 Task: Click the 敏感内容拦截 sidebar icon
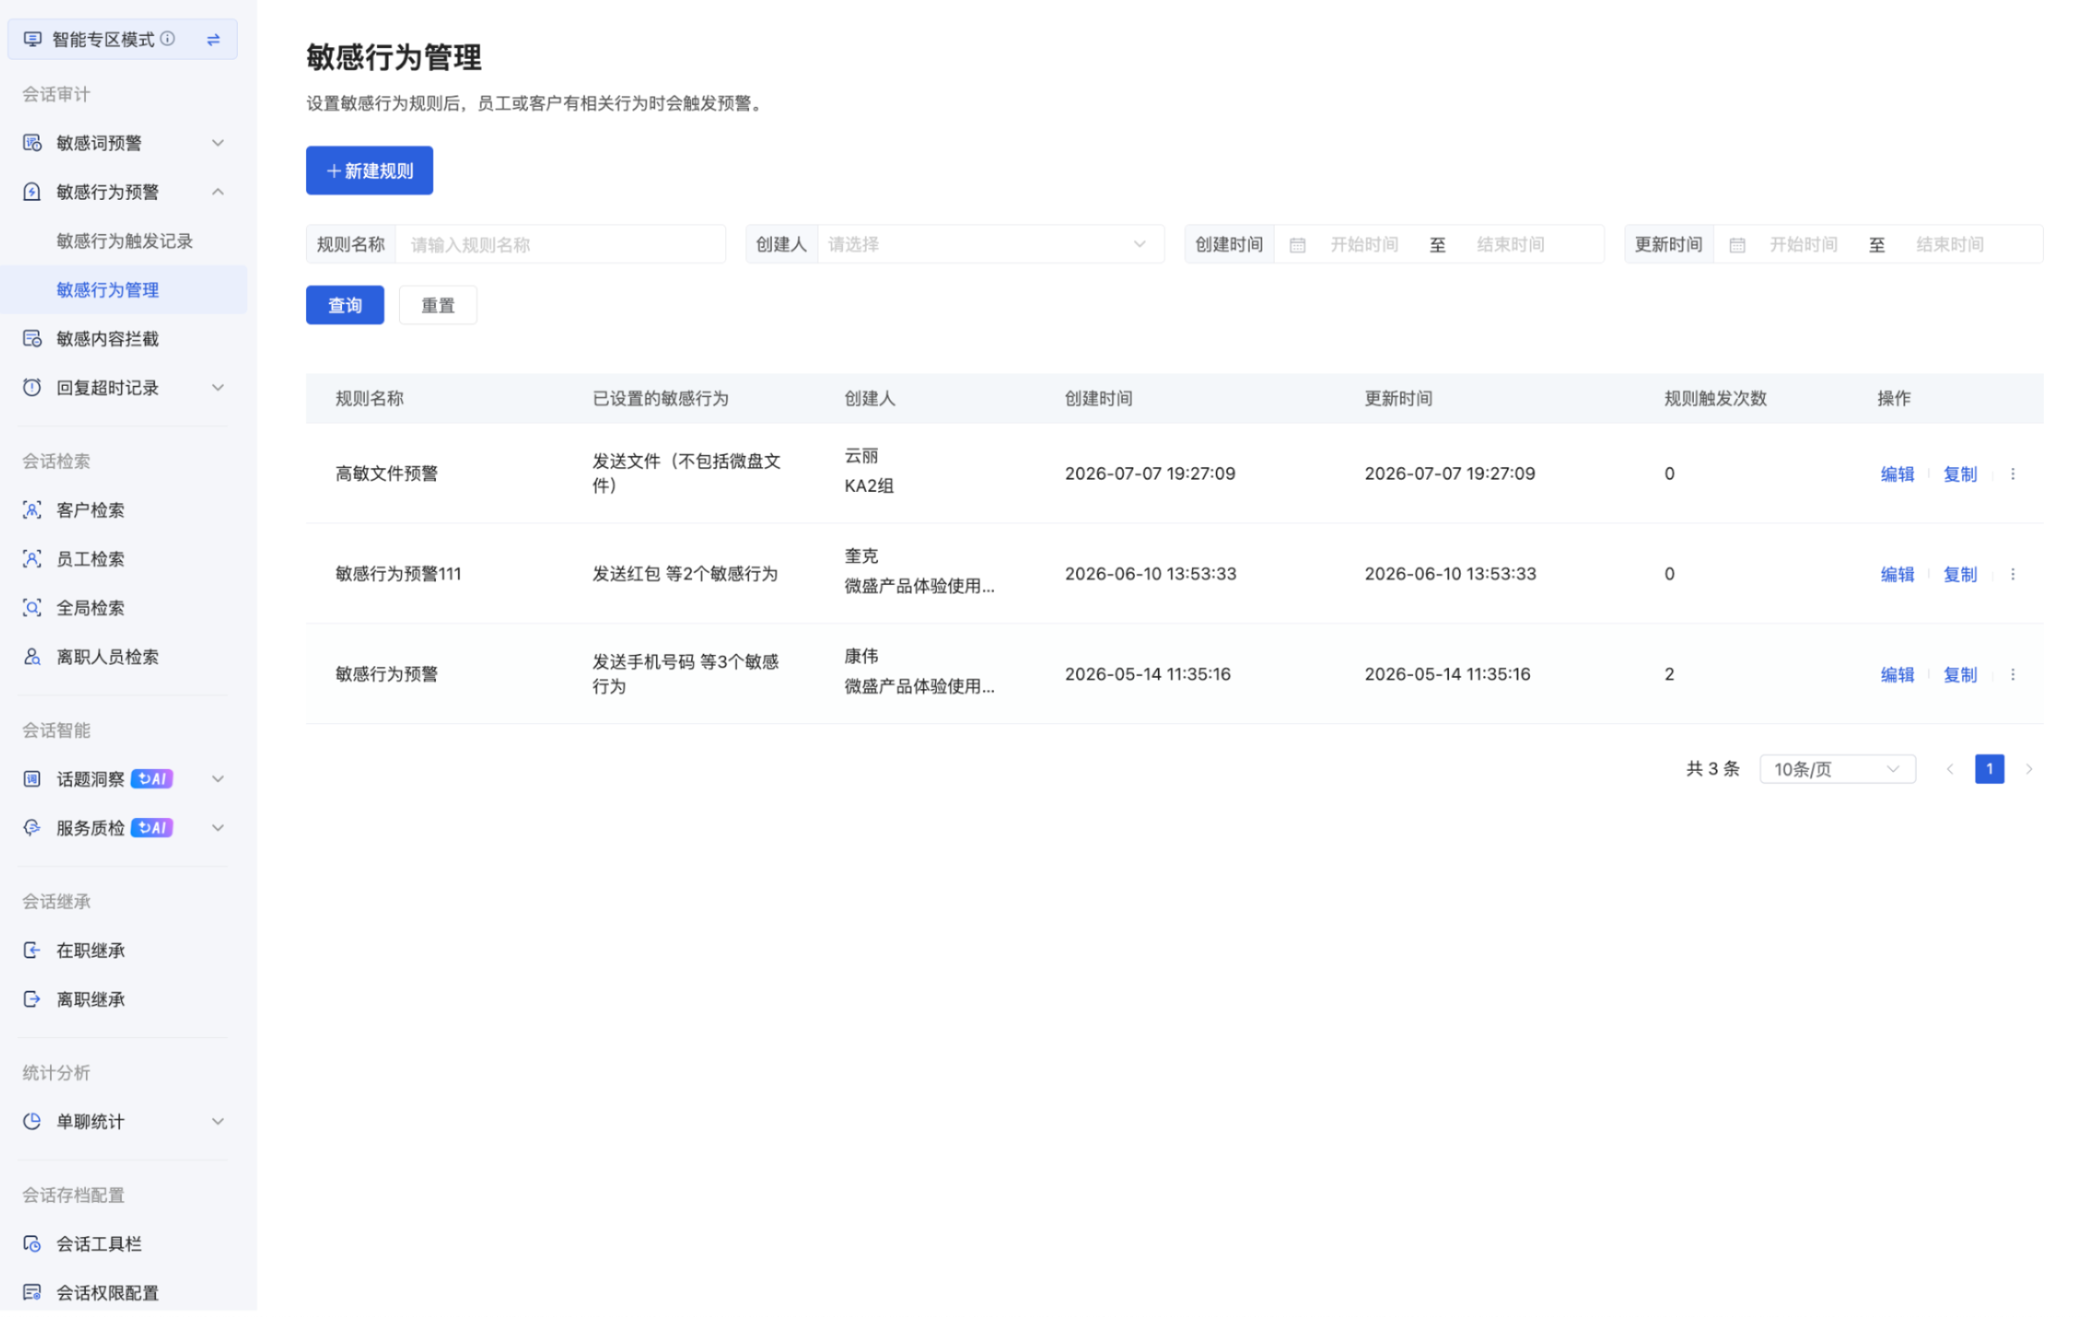point(32,339)
